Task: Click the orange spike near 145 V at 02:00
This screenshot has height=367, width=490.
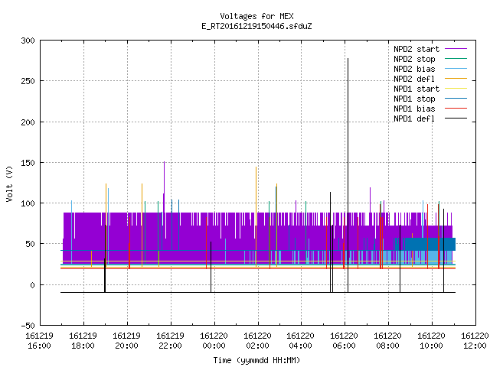Action: click(256, 216)
